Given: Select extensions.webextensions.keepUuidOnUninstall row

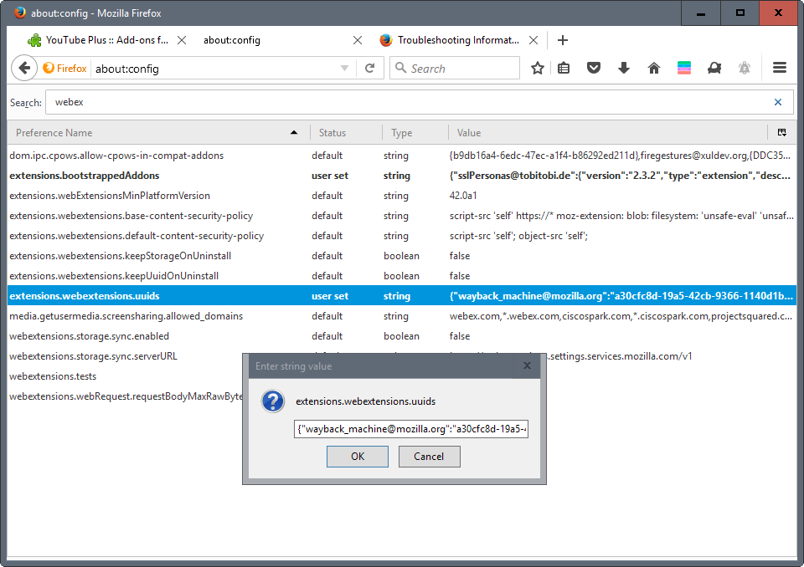Looking at the screenshot, I should point(402,276).
